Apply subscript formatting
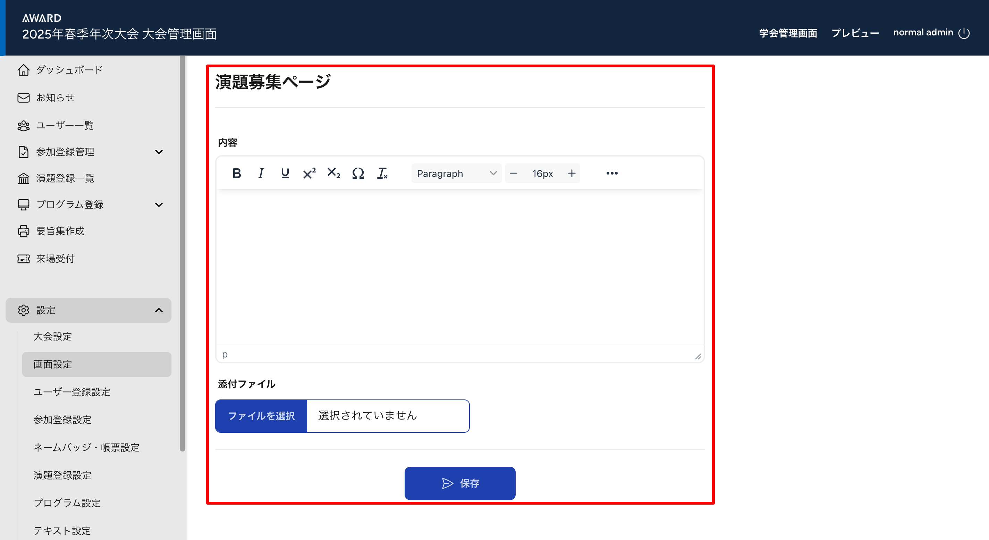 click(333, 173)
